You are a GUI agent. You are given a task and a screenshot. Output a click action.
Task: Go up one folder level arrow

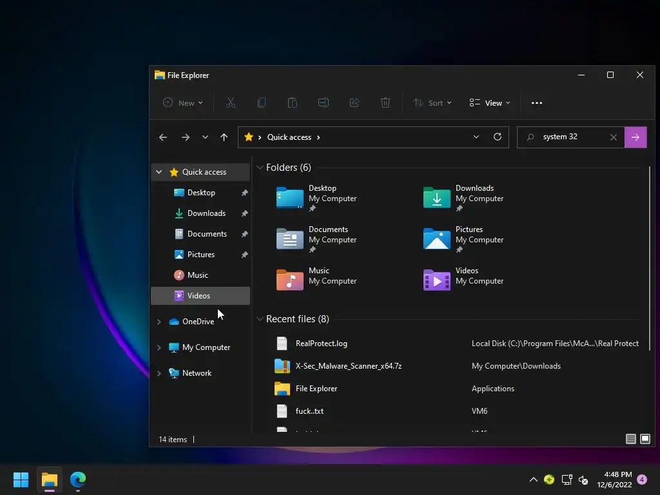tap(224, 137)
